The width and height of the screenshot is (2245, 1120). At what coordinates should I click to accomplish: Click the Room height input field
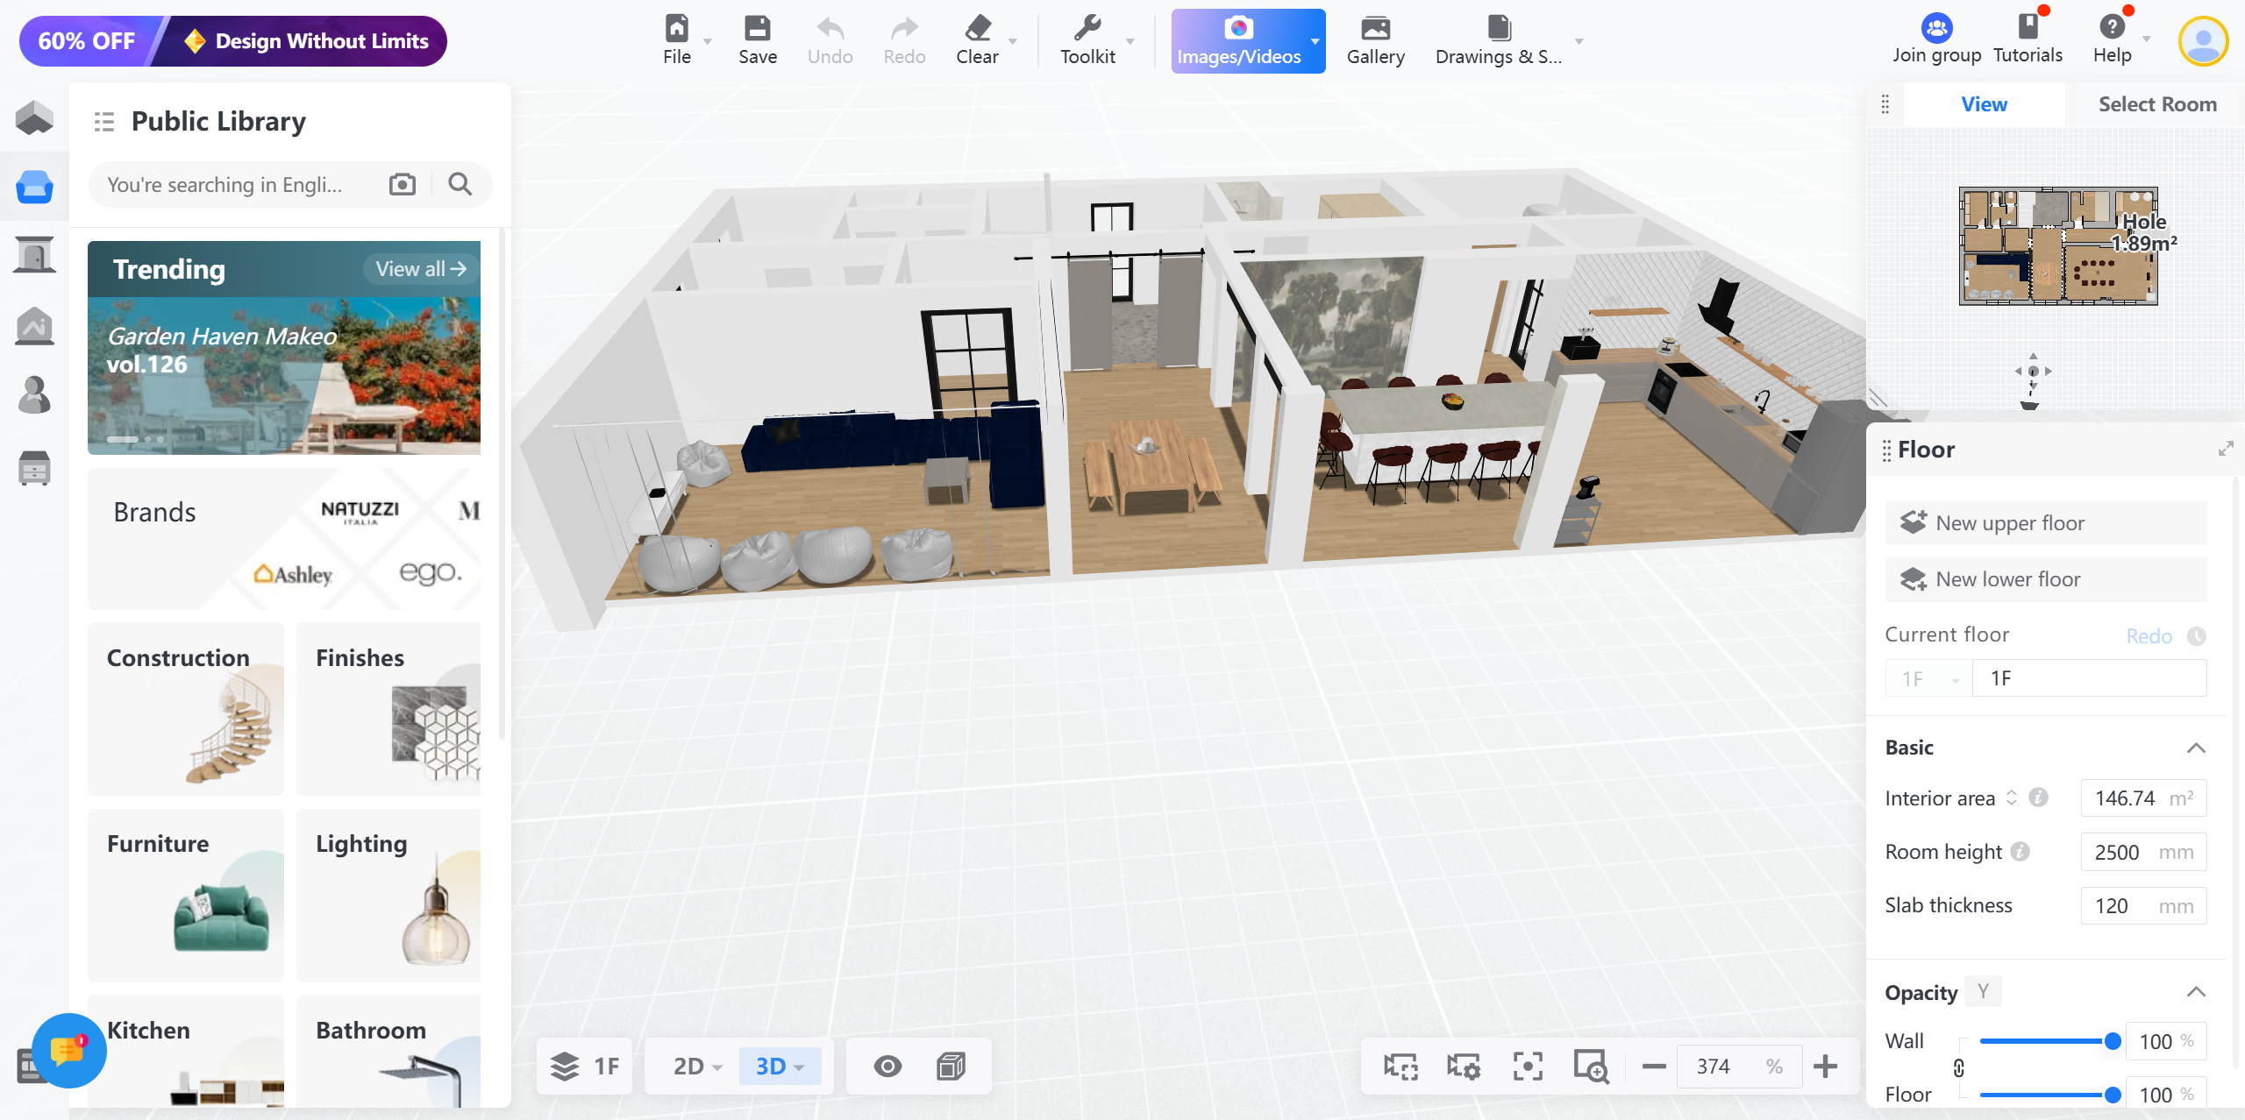coord(2143,852)
